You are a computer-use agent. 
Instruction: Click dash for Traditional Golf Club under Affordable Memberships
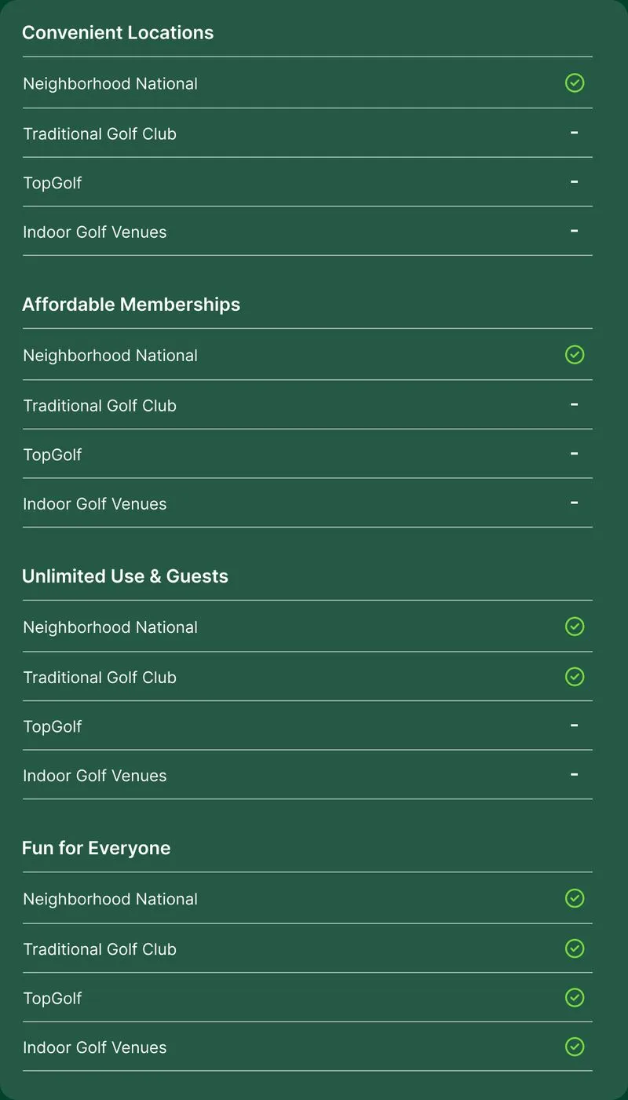pos(575,404)
